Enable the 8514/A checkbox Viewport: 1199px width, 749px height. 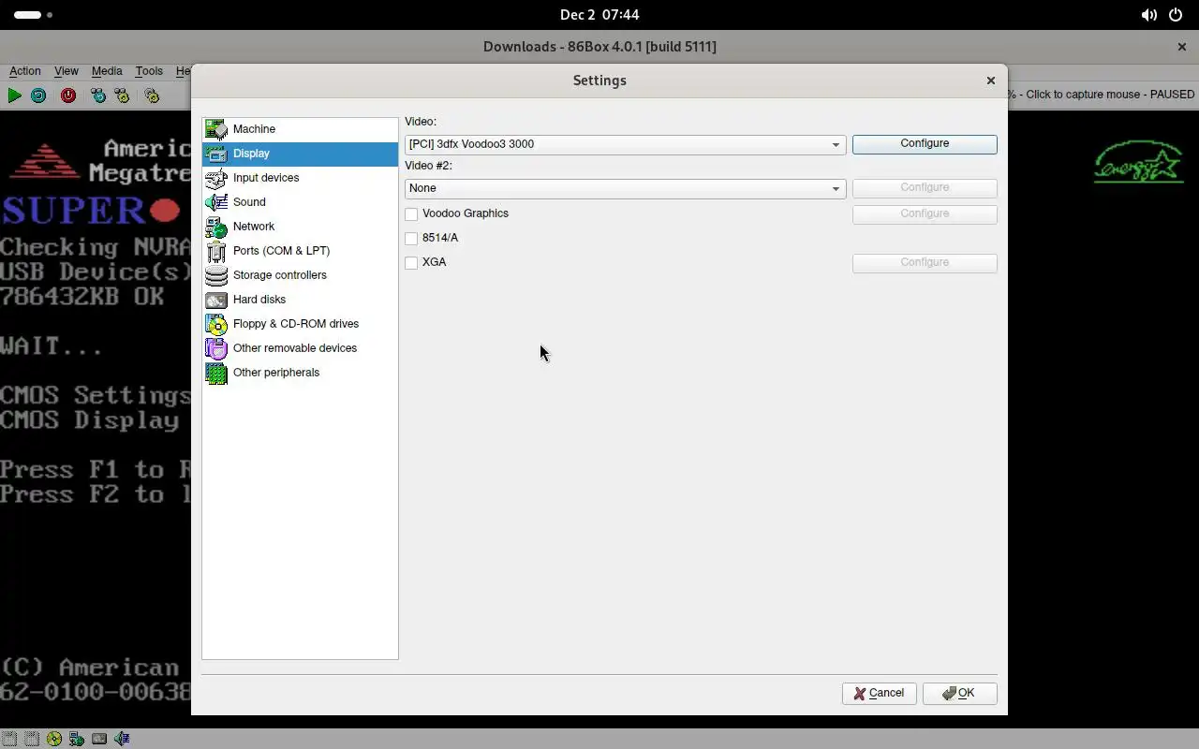coord(411,239)
